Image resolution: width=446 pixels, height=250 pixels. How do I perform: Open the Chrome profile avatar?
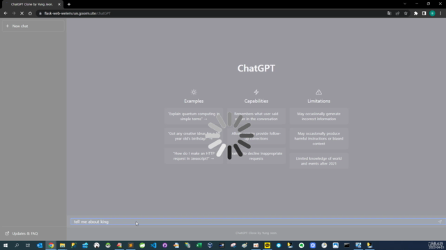432,13
